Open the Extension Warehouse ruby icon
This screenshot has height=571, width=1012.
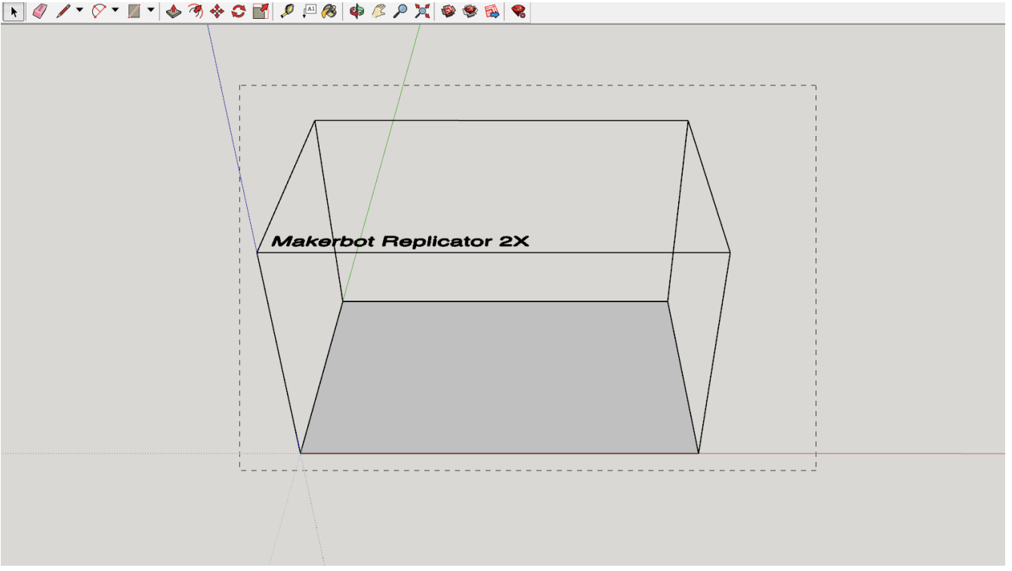click(518, 11)
